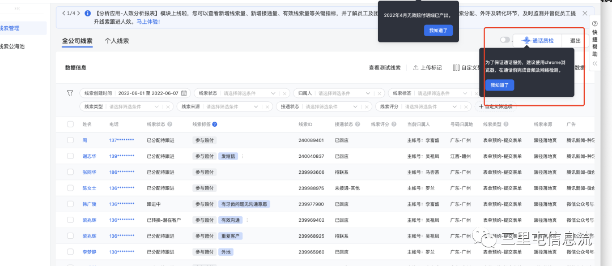Image resolution: width=612 pixels, height=266 pixels.
Task: Click the 上传标记 upload icon
Action: click(415, 67)
